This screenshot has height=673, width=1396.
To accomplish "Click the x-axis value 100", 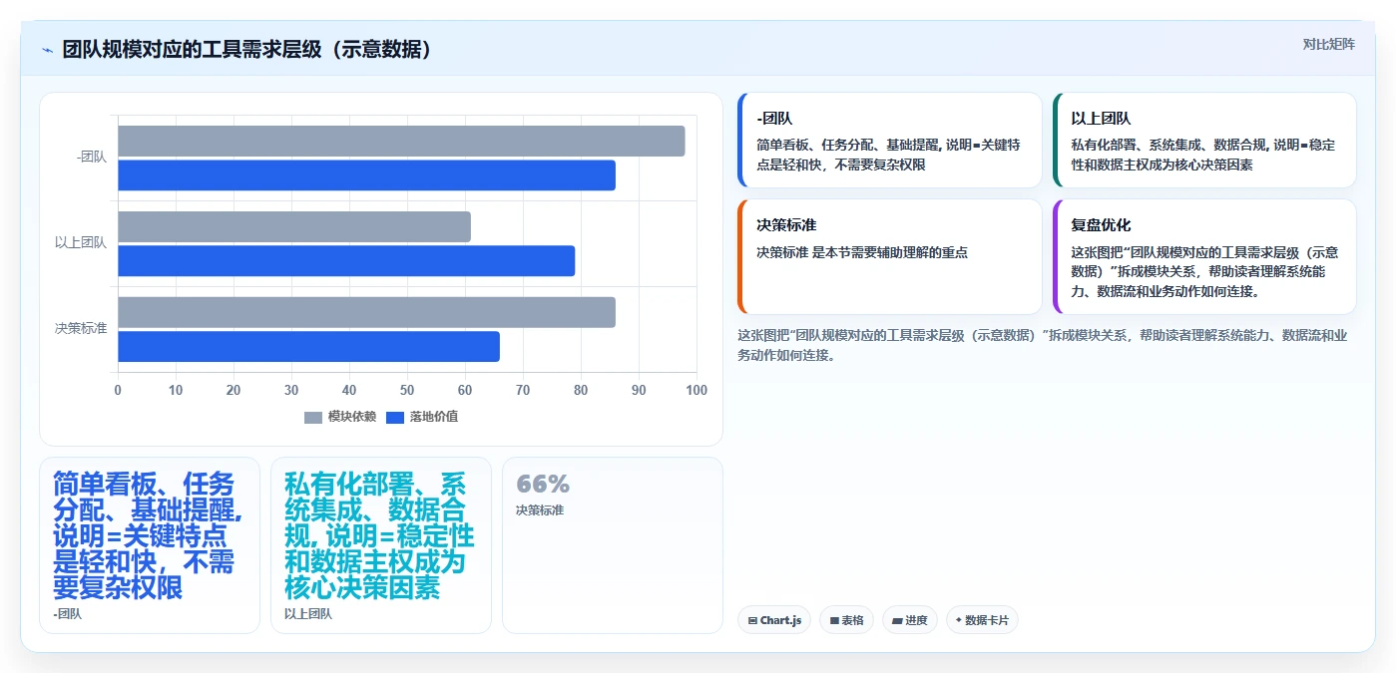I will coord(697,390).
